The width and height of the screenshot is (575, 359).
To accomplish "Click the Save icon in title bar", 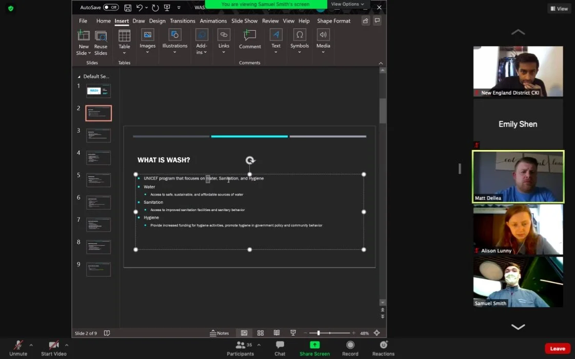I will tap(128, 7).
